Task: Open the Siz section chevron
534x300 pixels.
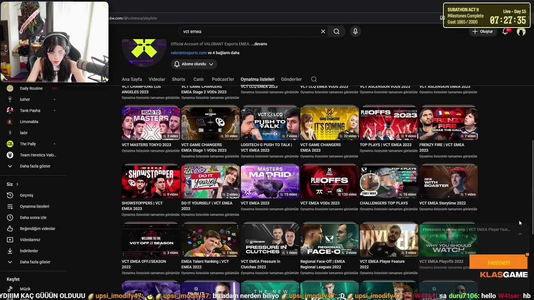Action: (17, 184)
